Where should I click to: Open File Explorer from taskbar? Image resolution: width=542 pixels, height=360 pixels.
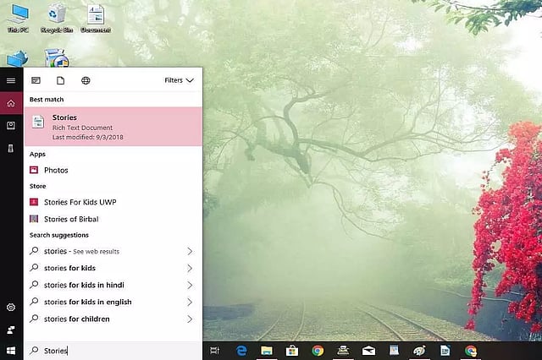(x=266, y=350)
